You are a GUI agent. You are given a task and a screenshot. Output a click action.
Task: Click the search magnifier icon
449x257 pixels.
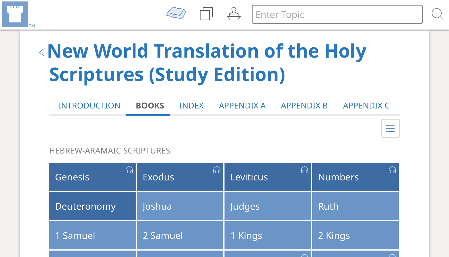tap(437, 14)
